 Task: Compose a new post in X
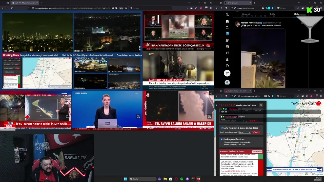coord(227,73)
